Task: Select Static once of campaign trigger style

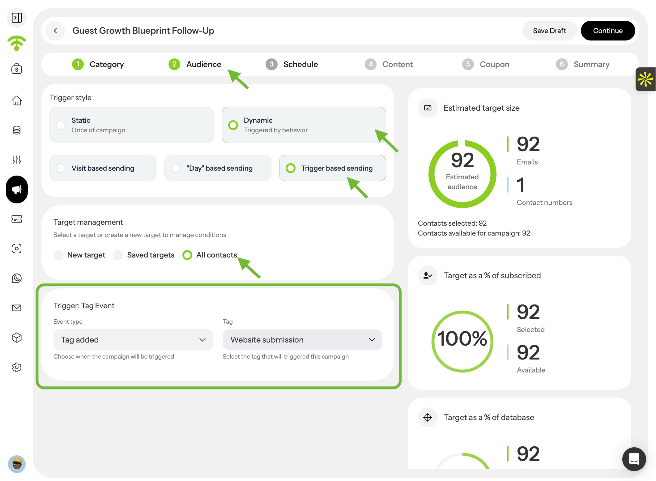Action: click(x=132, y=125)
